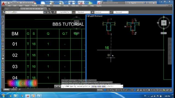The image size is (175, 98).
Task: Save the drawing with the Save icon
Action: pyautogui.click(x=15, y=3)
